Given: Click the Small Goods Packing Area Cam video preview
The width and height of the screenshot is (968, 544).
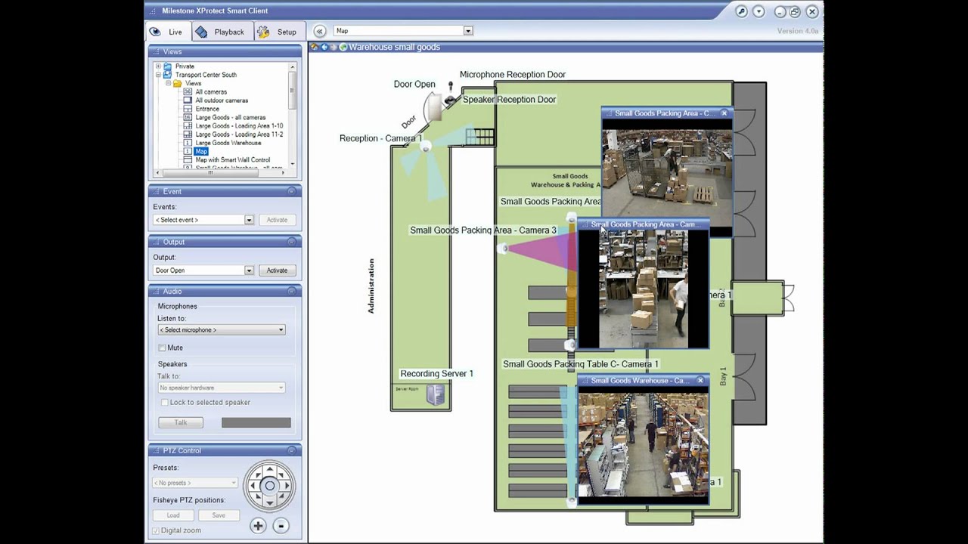Looking at the screenshot, I should coord(643,289).
